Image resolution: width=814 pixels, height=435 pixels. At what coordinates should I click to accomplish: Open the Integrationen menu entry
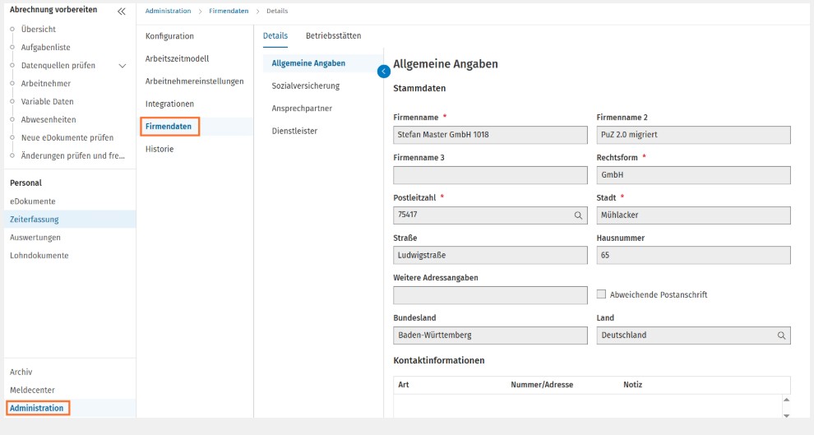pyautogui.click(x=169, y=104)
